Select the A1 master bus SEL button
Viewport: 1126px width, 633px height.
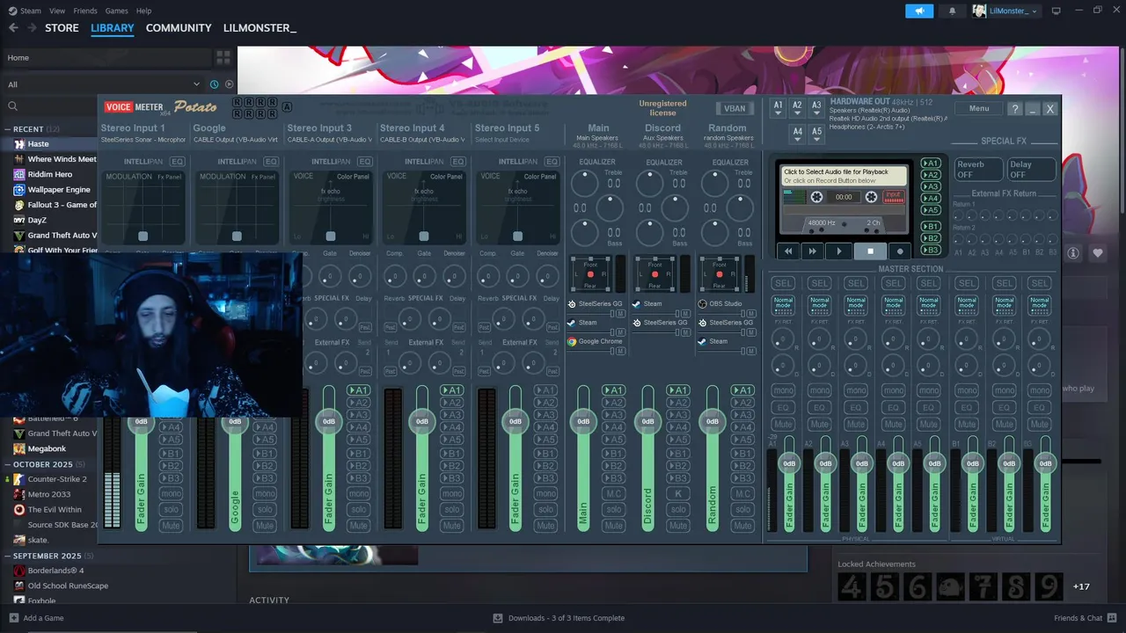(783, 283)
